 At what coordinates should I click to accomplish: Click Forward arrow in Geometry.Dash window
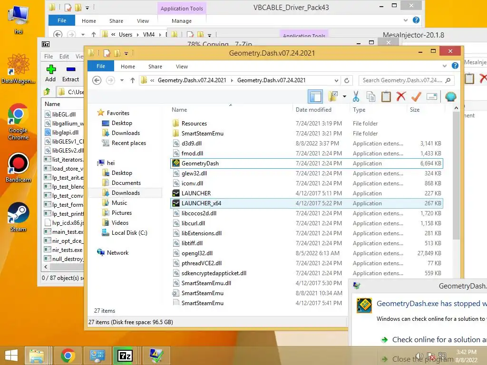pyautogui.click(x=110, y=80)
